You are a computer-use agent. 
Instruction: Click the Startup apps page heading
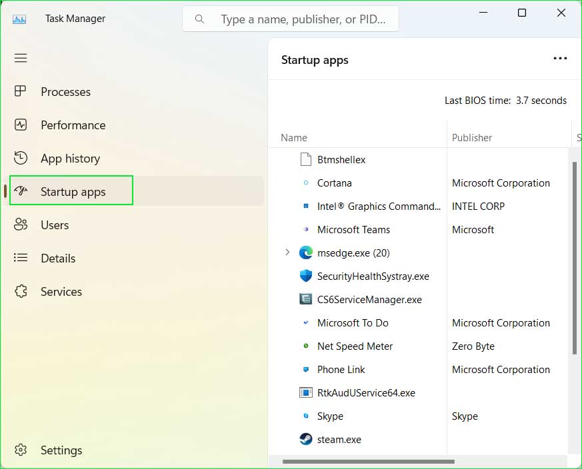315,60
